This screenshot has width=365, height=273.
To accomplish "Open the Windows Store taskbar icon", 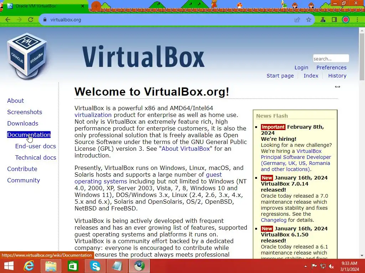I will [73, 266].
